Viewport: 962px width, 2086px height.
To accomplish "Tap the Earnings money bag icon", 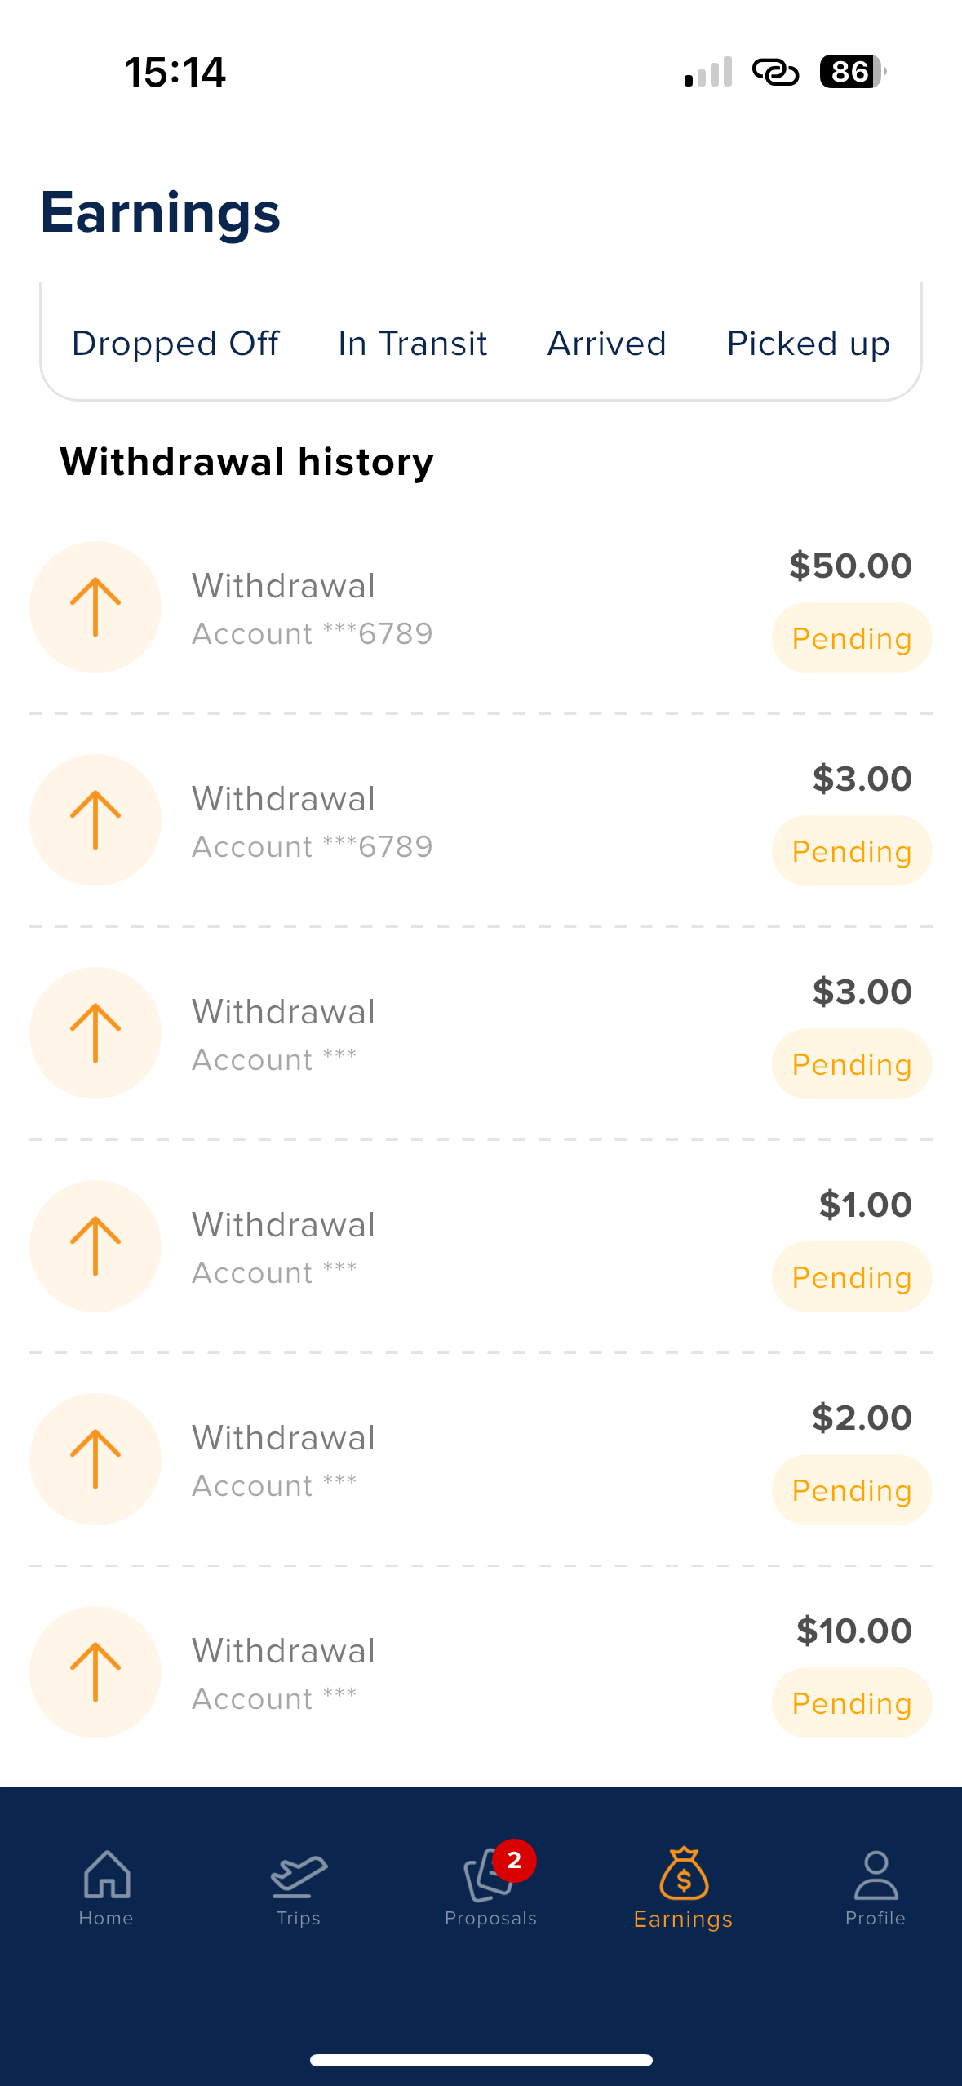I will point(684,1875).
